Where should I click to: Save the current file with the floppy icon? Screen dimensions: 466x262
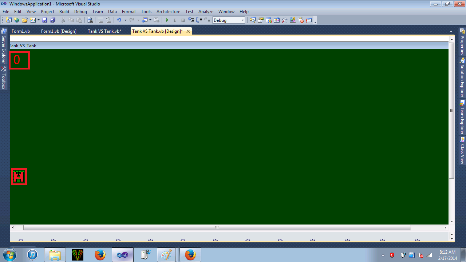[45, 20]
